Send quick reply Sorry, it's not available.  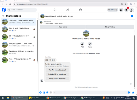coord(57,78)
